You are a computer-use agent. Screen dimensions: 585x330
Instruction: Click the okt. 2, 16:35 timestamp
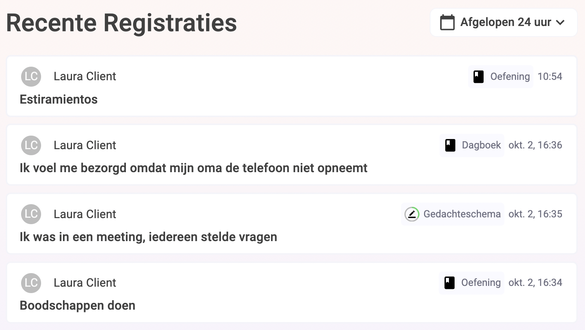point(535,214)
